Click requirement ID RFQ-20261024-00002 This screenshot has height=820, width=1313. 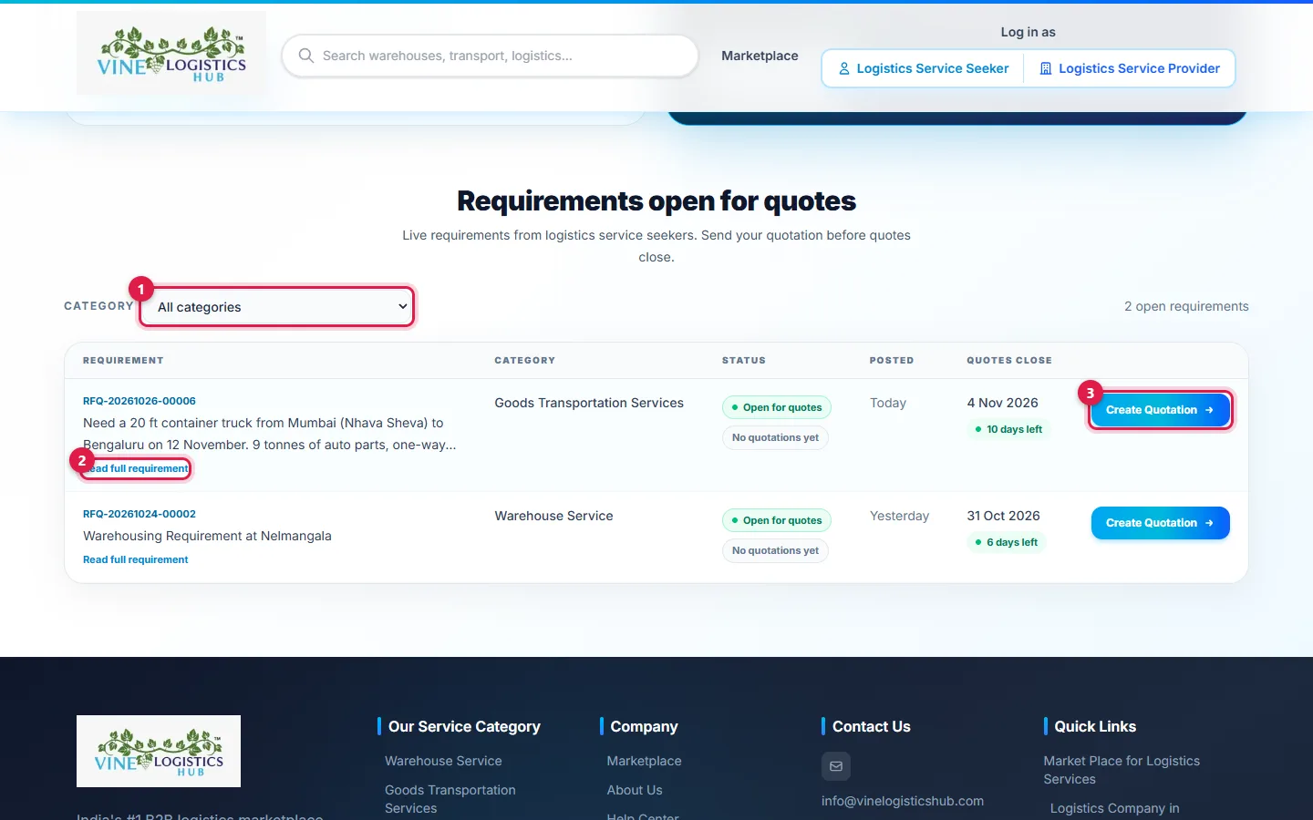pyautogui.click(x=140, y=514)
